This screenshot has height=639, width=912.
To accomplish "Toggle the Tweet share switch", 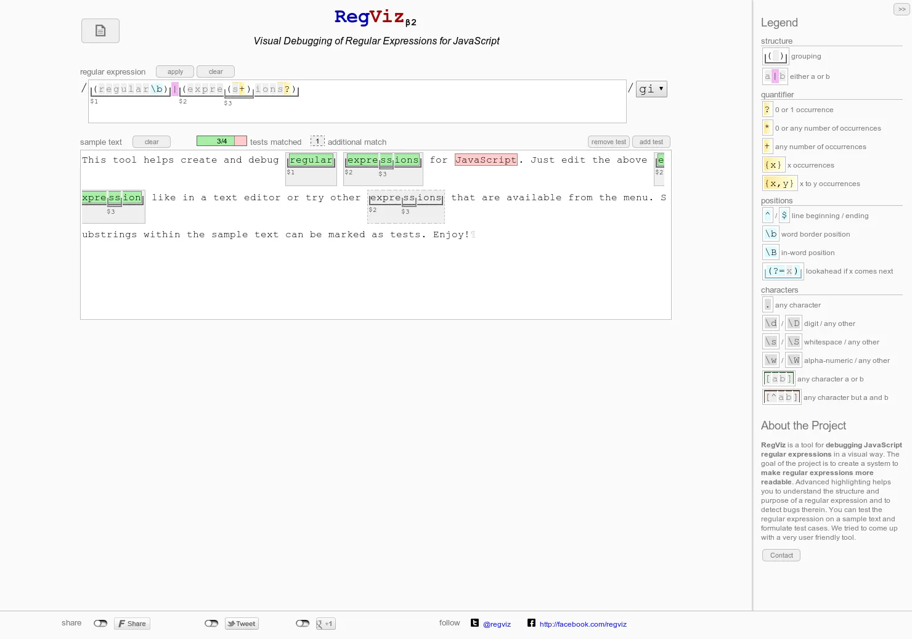I will [x=211, y=624].
